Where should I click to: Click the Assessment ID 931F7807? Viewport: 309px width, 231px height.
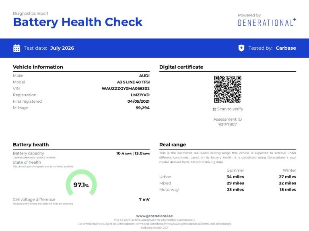tap(227, 124)
